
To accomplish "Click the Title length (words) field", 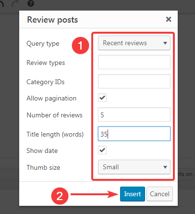I will pos(134,134).
